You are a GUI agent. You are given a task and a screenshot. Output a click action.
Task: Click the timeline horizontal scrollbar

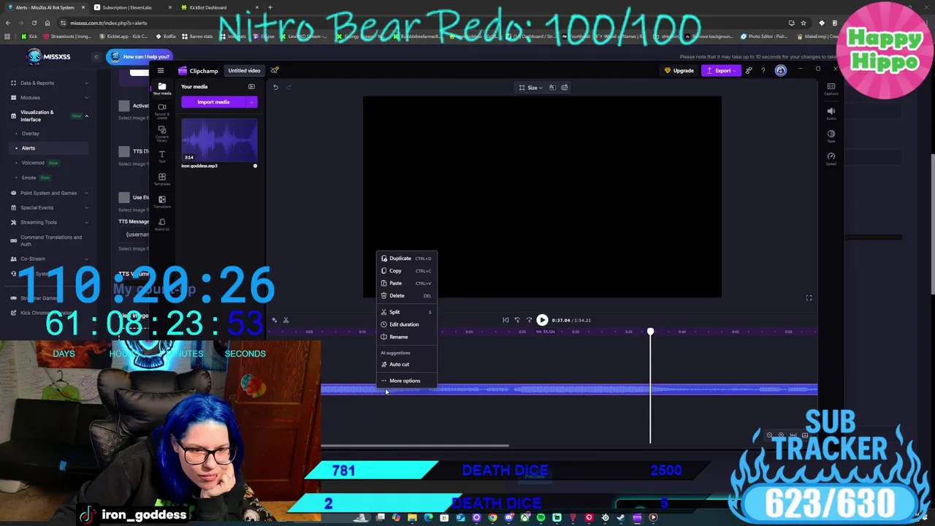[x=415, y=446]
